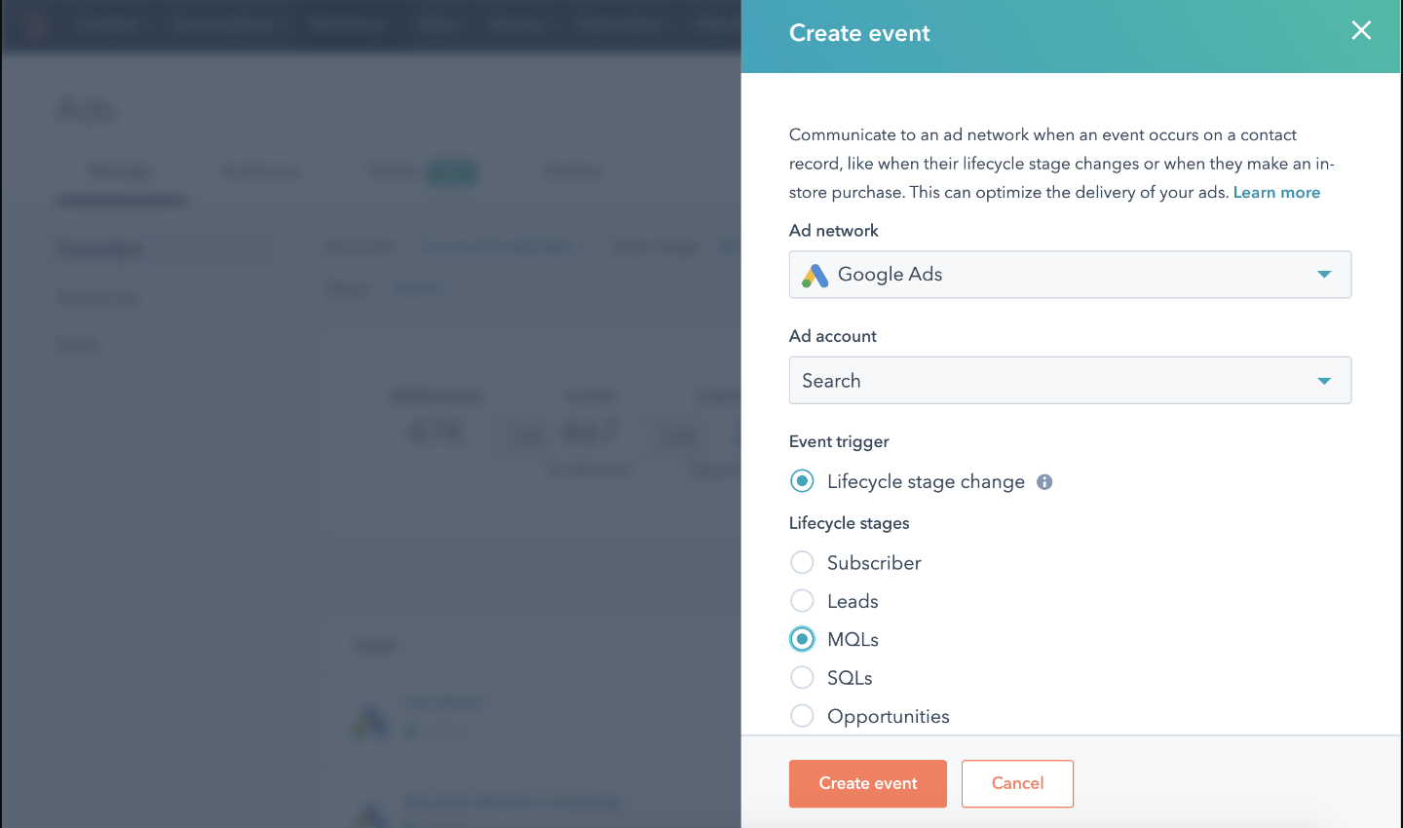Select the Leads radio button

802,600
